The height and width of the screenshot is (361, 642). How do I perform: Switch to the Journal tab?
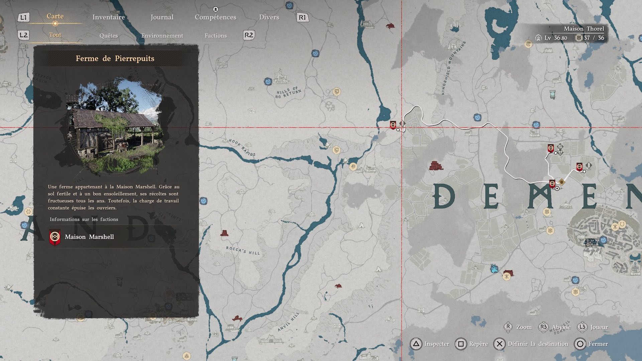click(x=162, y=17)
